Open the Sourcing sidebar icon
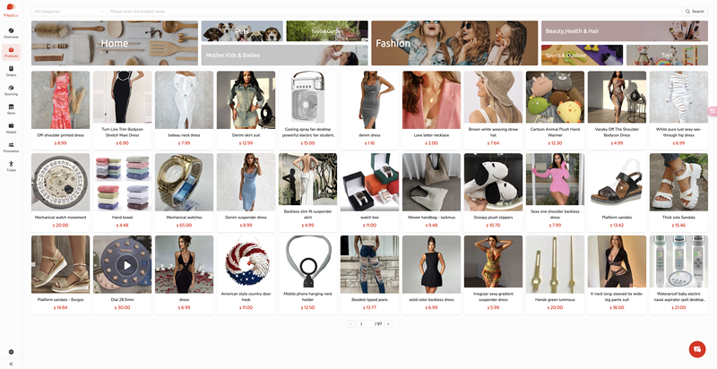The width and height of the screenshot is (717, 369). click(11, 90)
